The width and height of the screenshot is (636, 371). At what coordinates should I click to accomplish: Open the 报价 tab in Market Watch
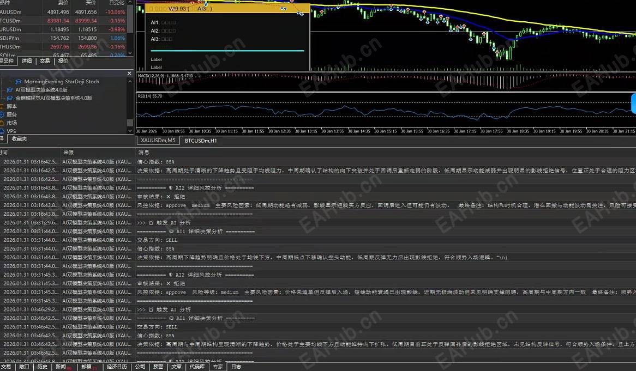pyautogui.click(x=63, y=61)
